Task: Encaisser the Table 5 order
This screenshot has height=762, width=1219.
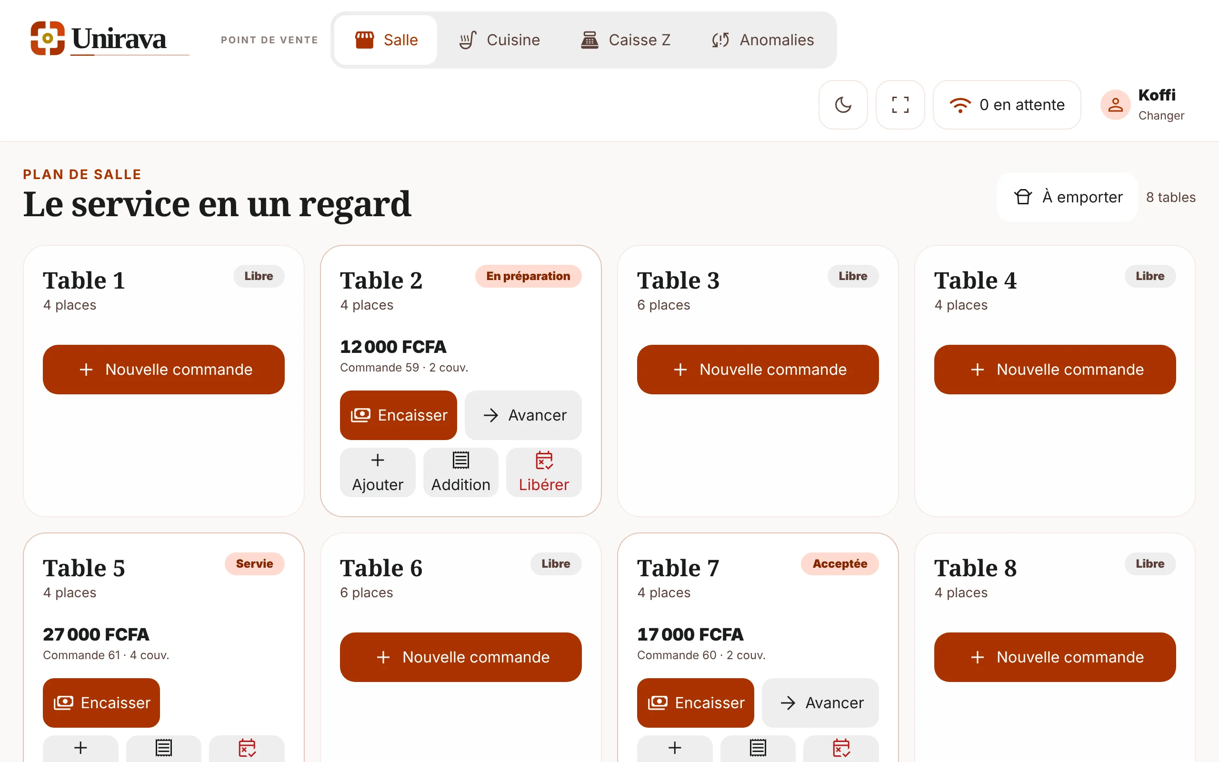Action: click(101, 702)
